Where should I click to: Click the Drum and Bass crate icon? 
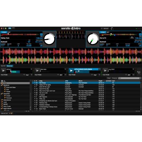pos(5,87)
